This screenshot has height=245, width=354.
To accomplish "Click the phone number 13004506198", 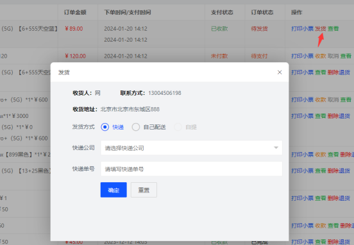I will pos(165,93).
